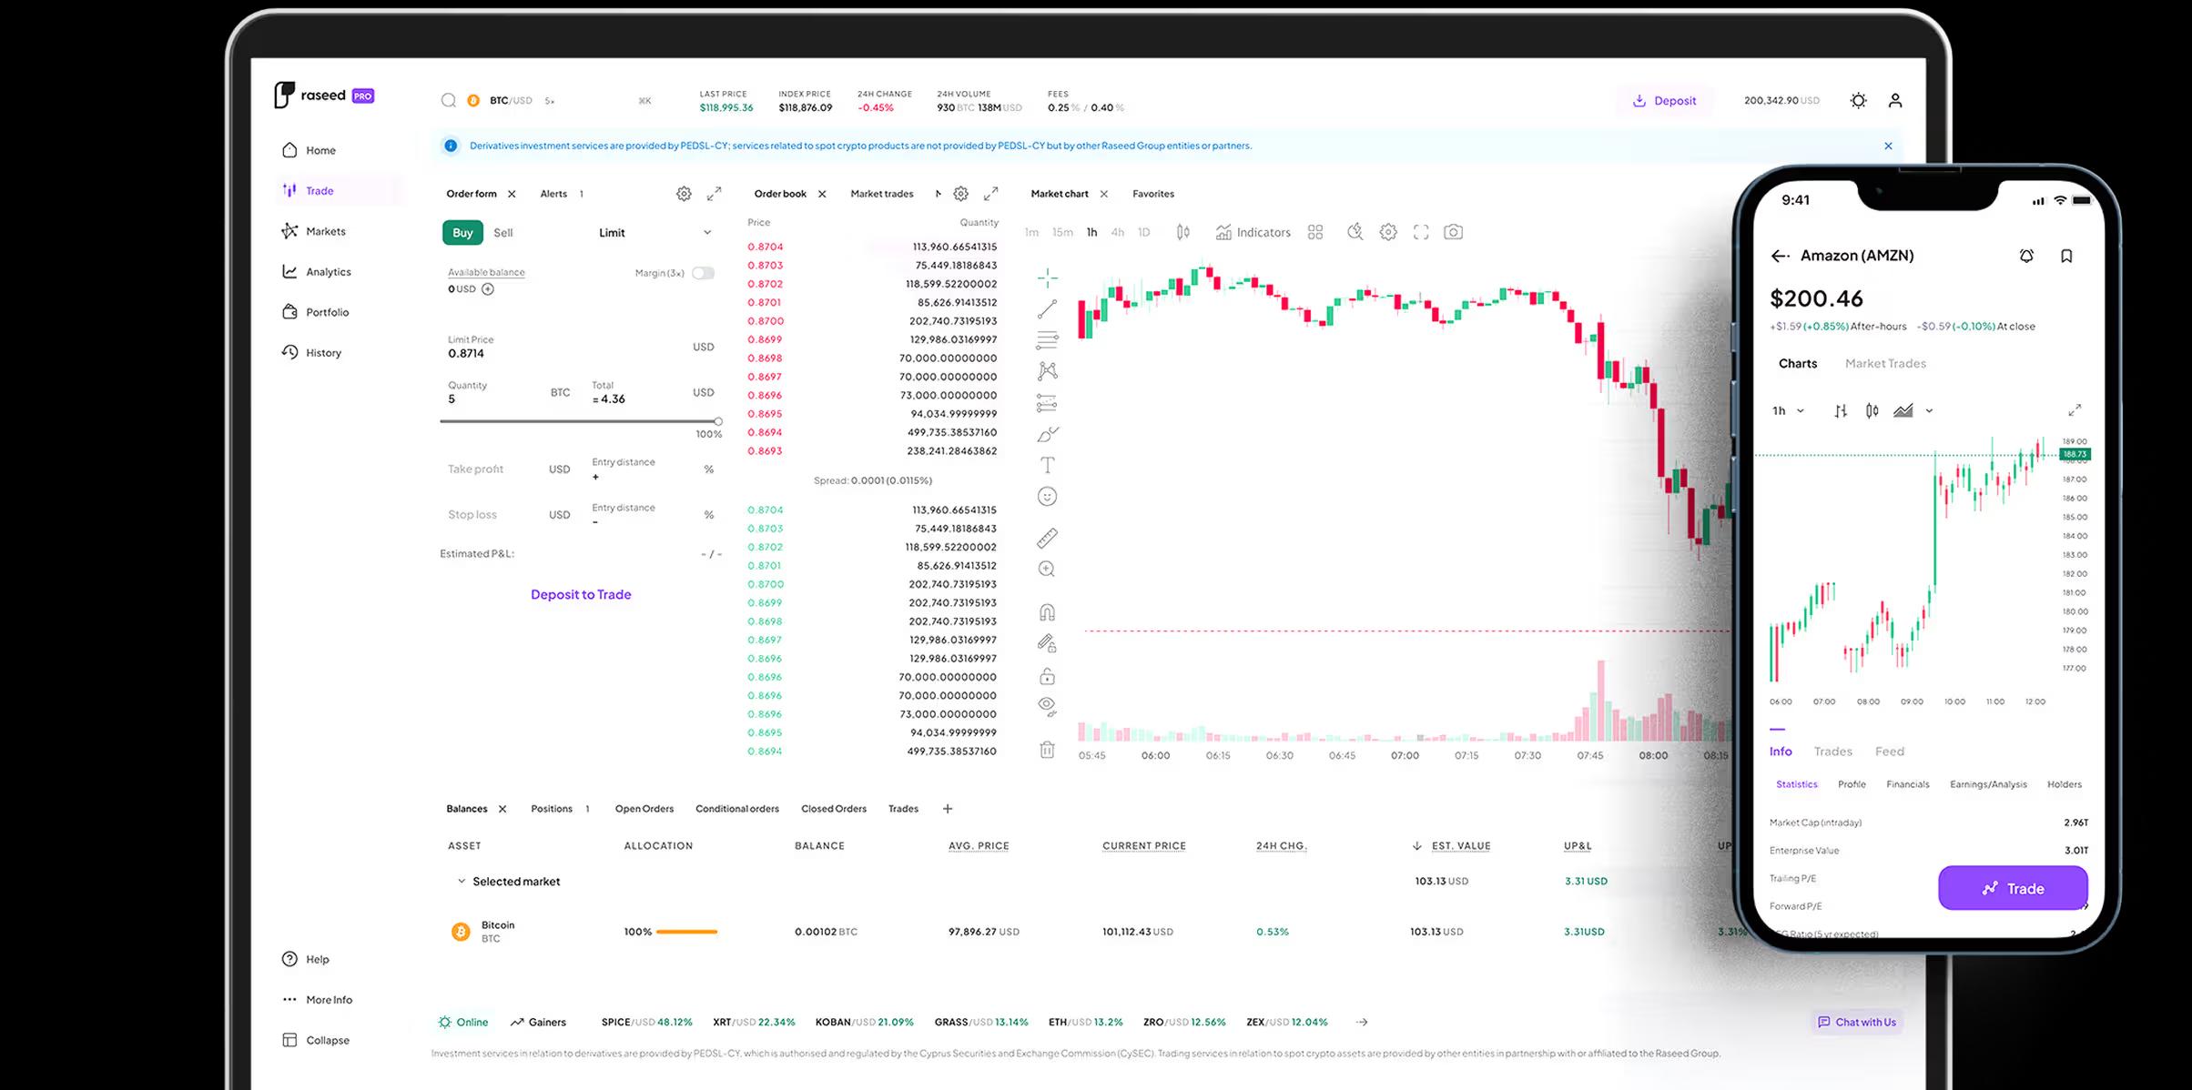The image size is (2192, 1090).
Task: Switch theme with the sun icon
Action: [x=1858, y=100]
